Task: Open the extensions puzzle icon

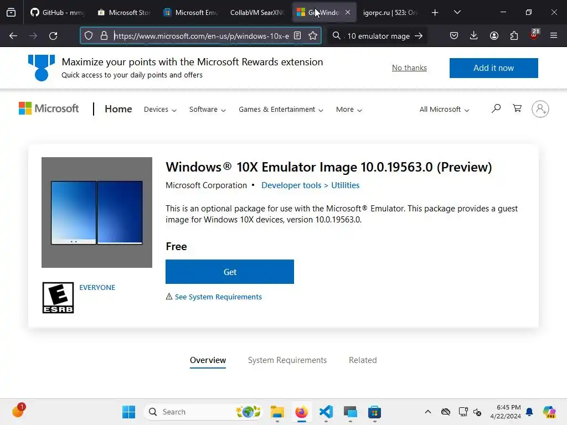Action: 514,36
